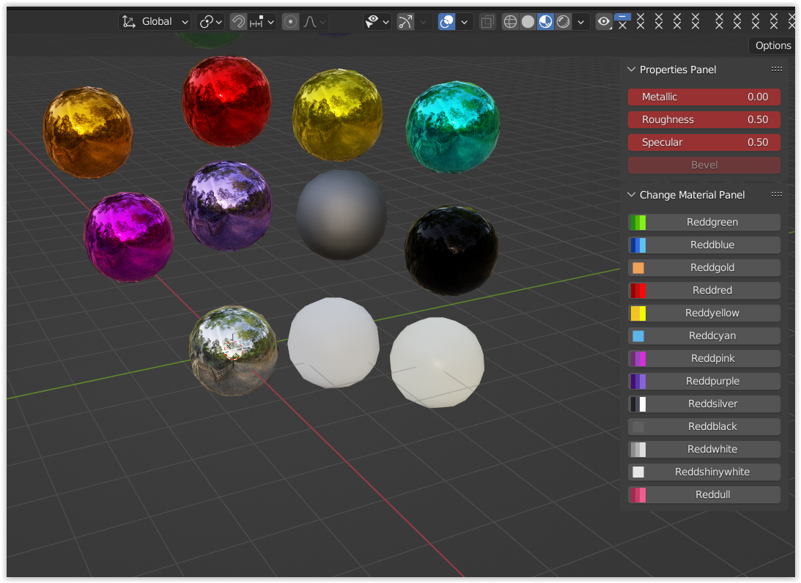Open the snapping options dropdown

pos(262,22)
